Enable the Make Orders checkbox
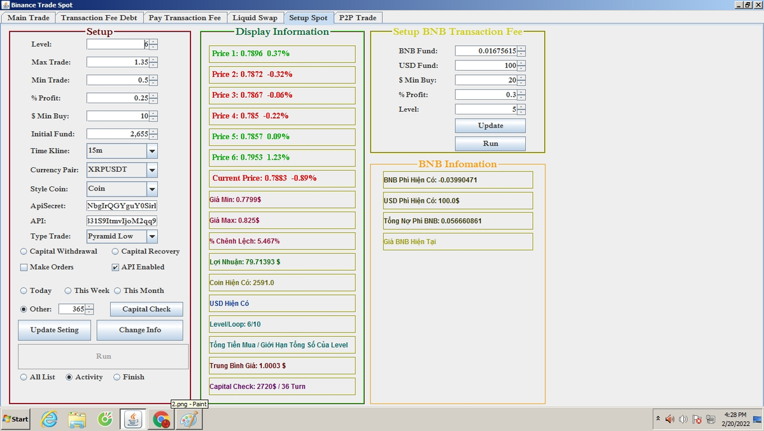This screenshot has height=431, width=764. (x=24, y=267)
